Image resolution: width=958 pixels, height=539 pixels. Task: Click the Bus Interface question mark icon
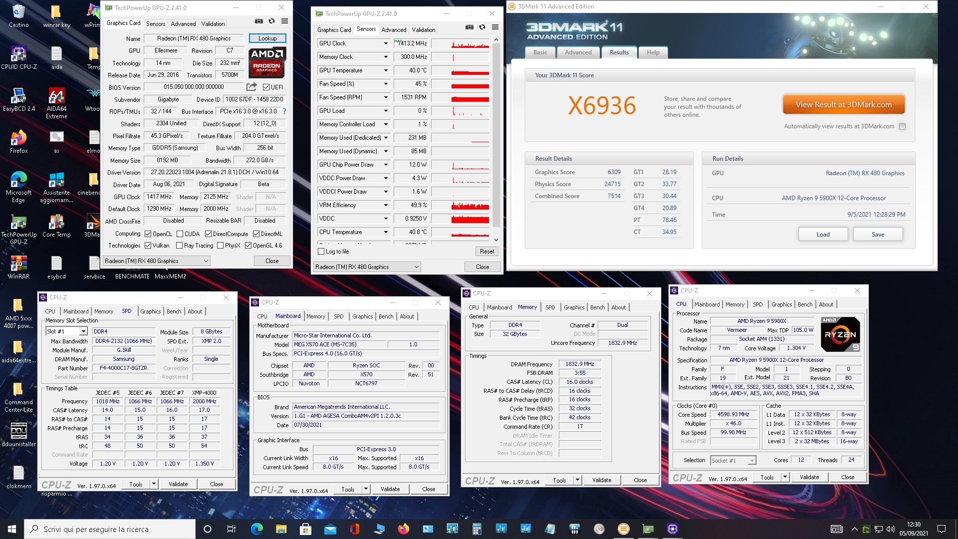(284, 111)
